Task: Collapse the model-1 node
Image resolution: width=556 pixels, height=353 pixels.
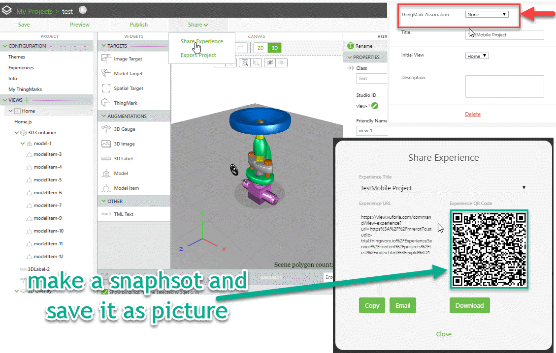Action: (23, 144)
